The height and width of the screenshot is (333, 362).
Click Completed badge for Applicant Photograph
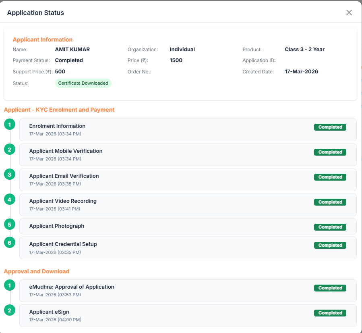[330, 227]
